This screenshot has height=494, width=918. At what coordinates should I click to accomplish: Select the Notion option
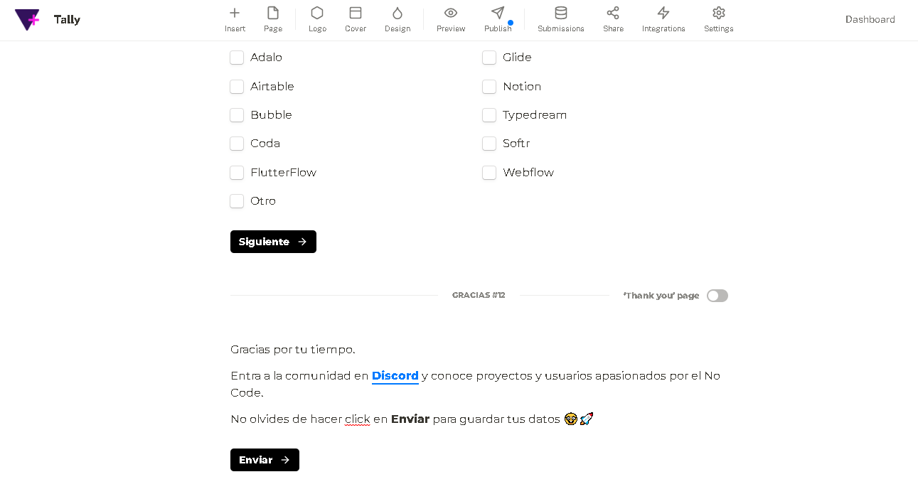(x=489, y=86)
